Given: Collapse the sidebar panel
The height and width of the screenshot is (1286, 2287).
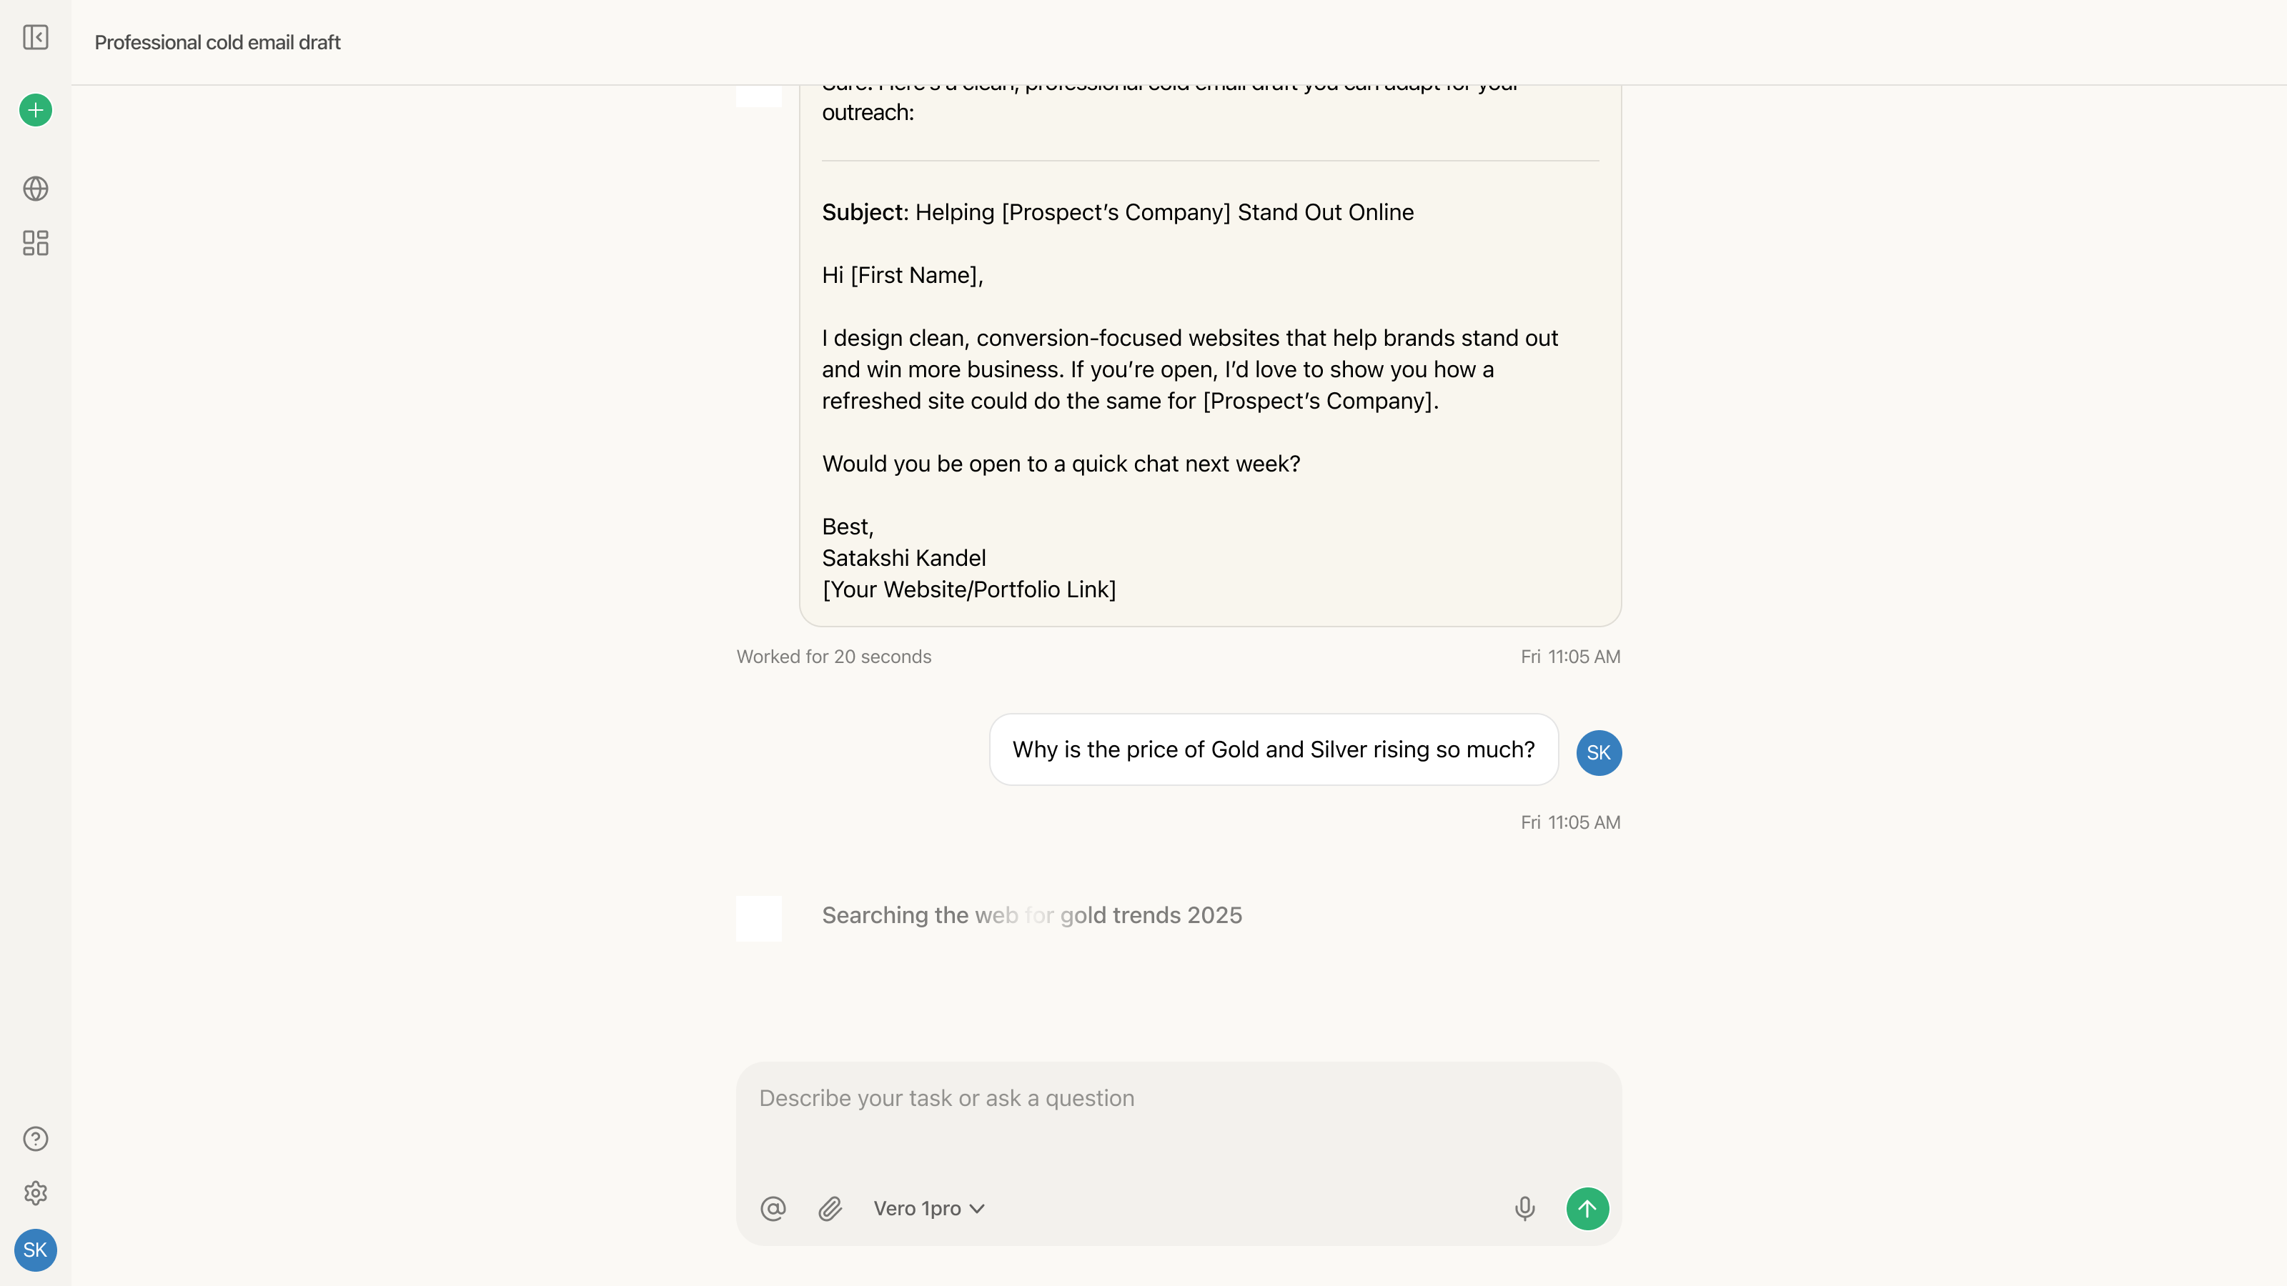Looking at the screenshot, I should 36,37.
